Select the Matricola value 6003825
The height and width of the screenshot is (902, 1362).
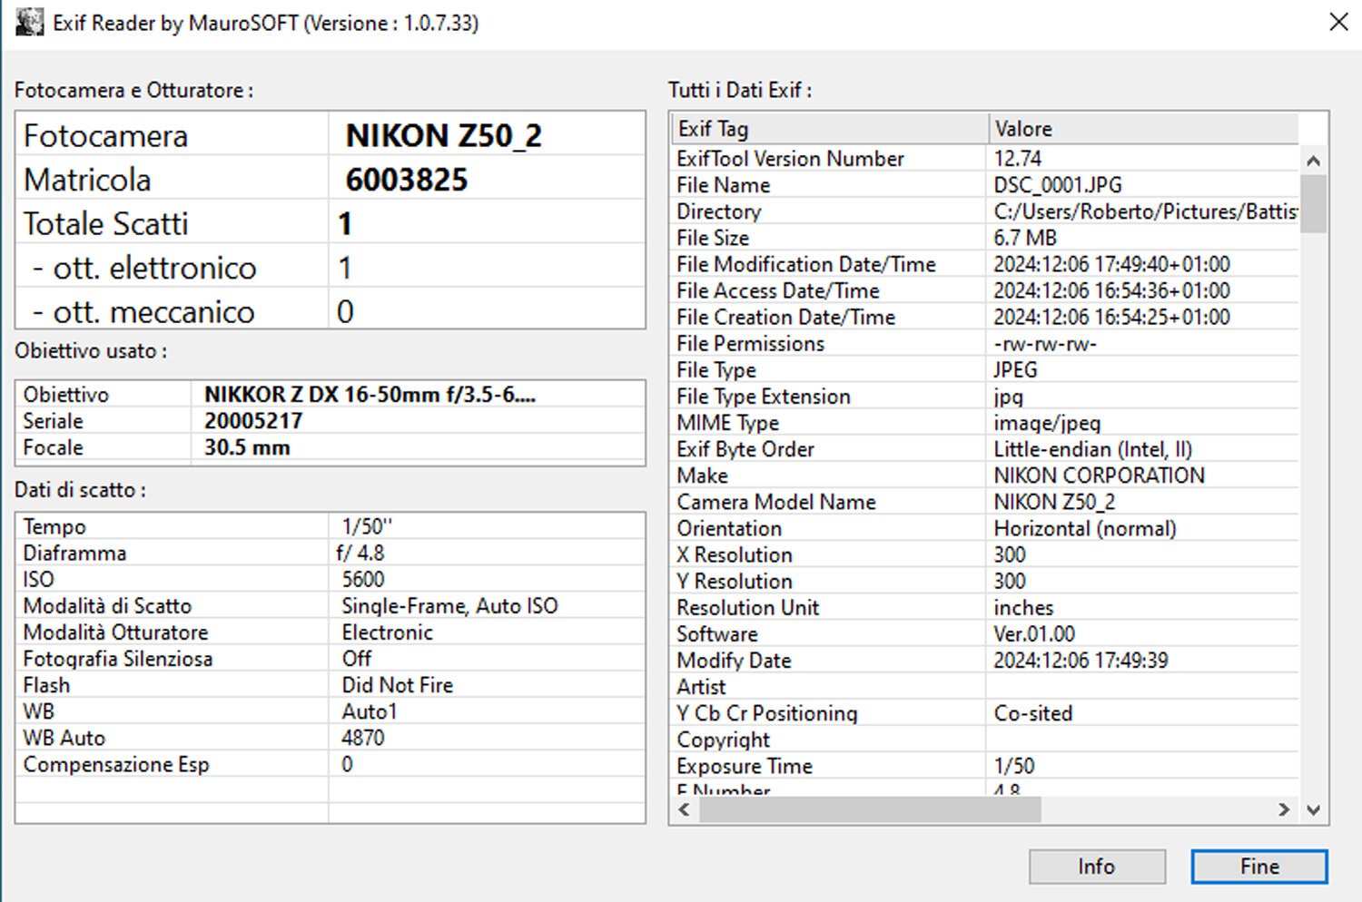pos(406,180)
